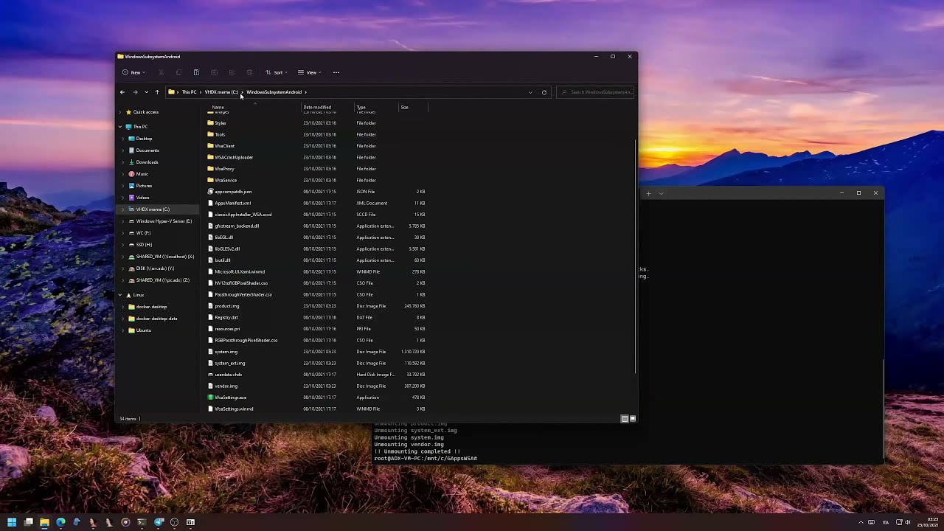Switch to large thumbnails view icon

point(632,419)
